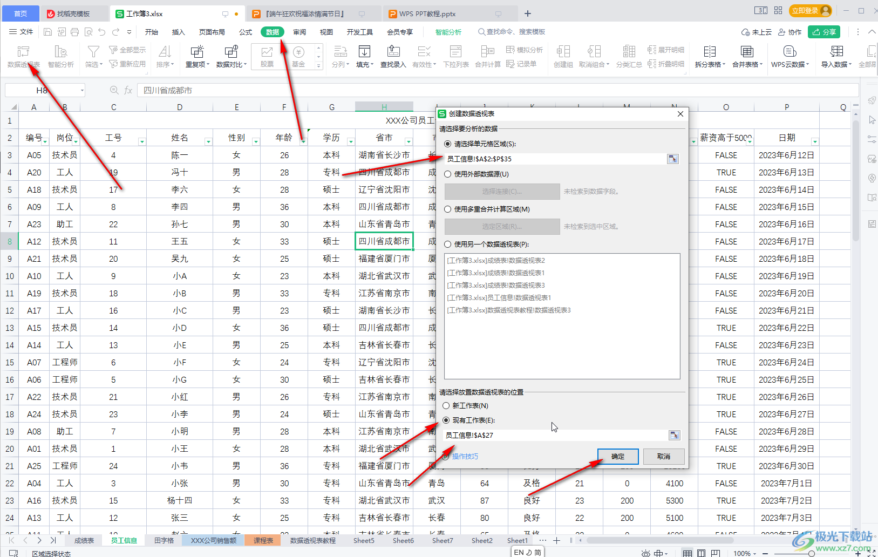878x557 pixels.
Task: Click the 重新应用 reapply filter button
Action: click(x=128, y=64)
